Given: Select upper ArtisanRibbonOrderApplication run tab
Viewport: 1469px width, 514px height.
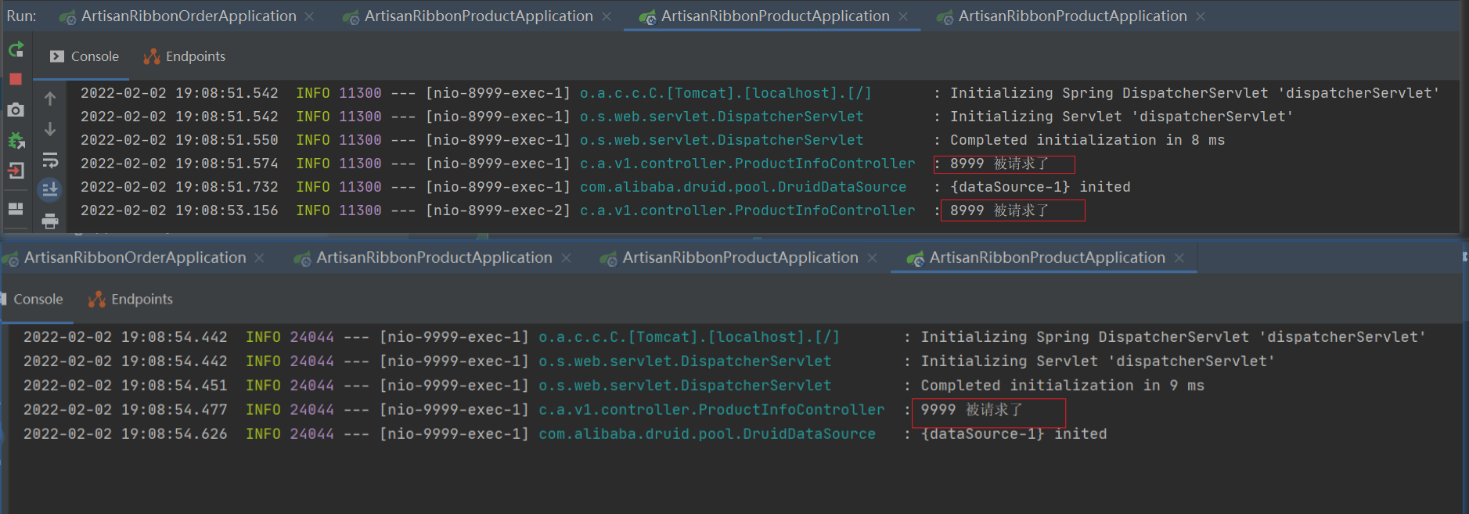Looking at the screenshot, I should point(189,16).
